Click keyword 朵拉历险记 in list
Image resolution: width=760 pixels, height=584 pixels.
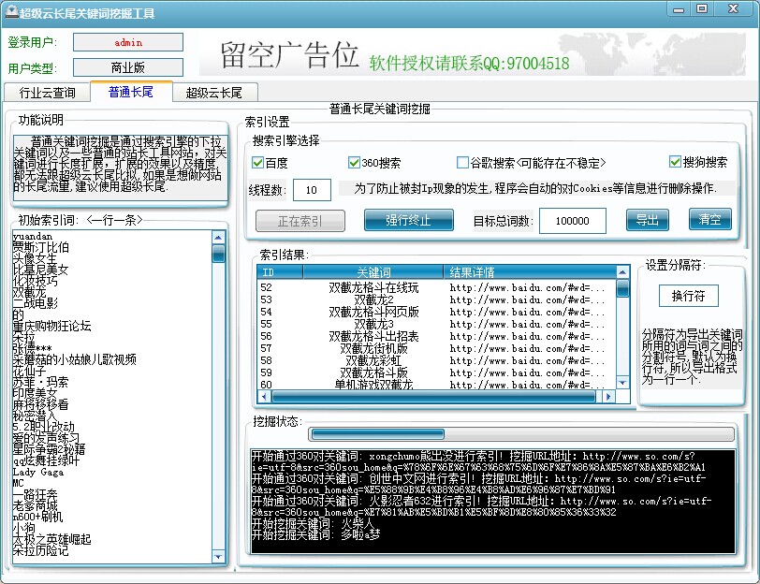point(41,550)
